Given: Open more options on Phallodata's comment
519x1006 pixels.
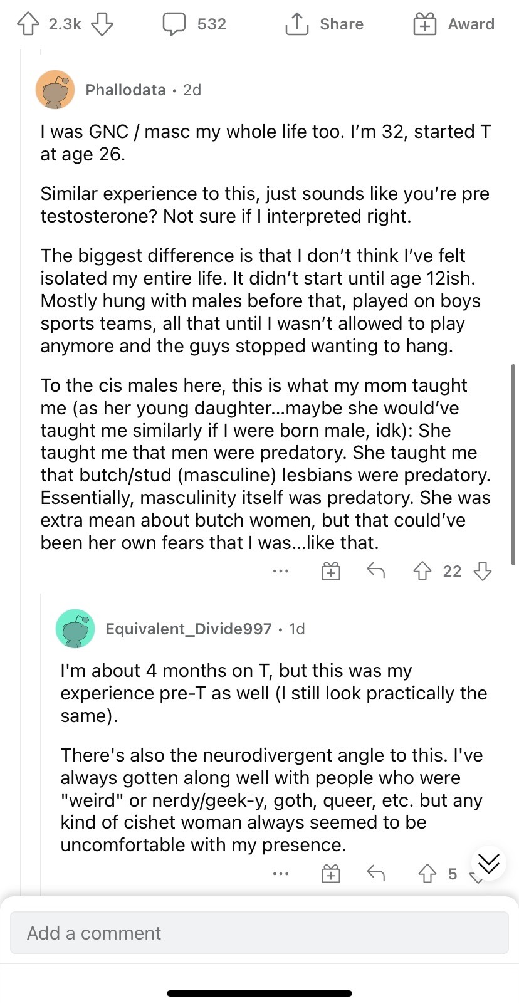Looking at the screenshot, I should point(281,571).
